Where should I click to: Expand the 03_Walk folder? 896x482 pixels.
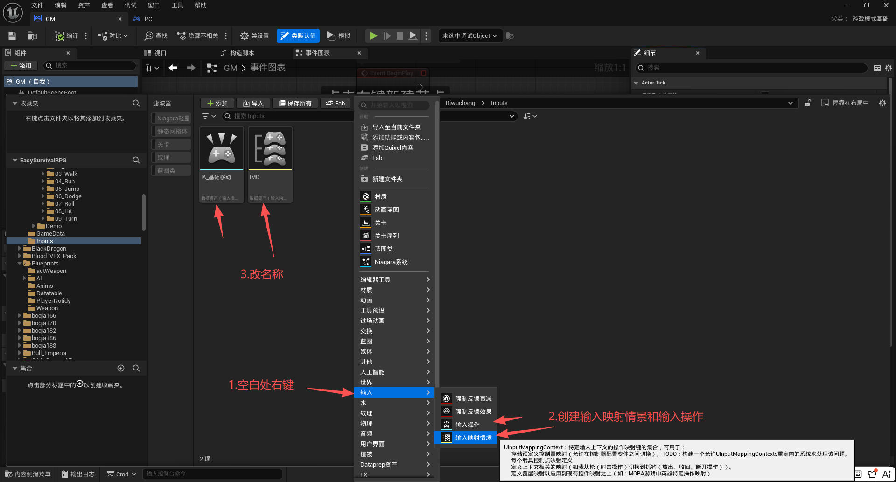pyautogui.click(x=43, y=174)
